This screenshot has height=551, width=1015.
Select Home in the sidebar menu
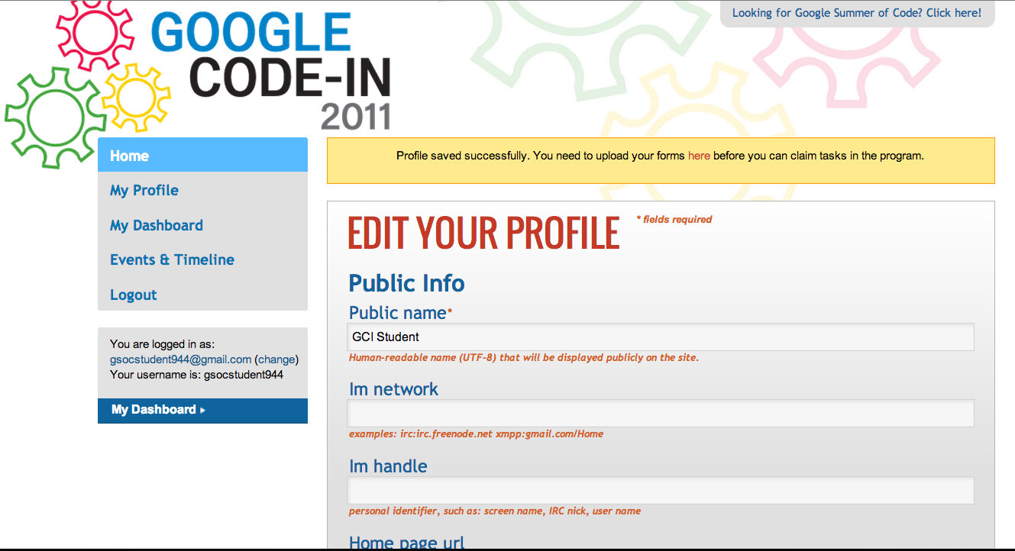coord(129,156)
